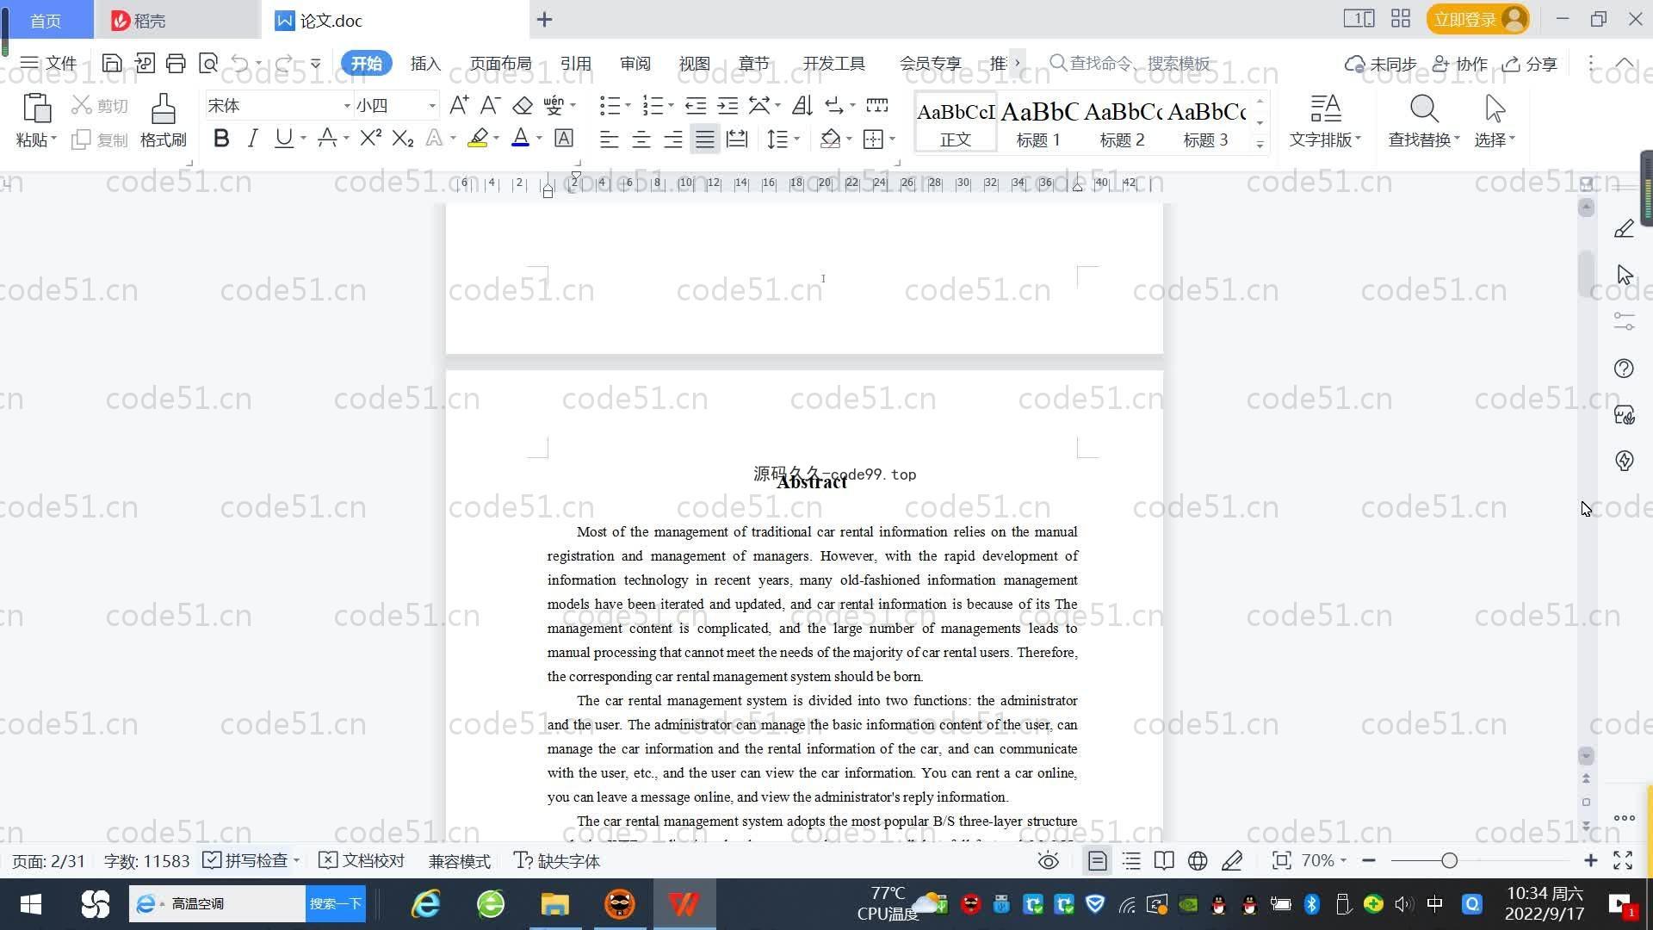Apply the 标题 1 heading style
The height and width of the screenshot is (930, 1653).
click(1038, 122)
